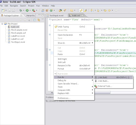Choose Open Javadoc Wizard in context menu

tap(74, 84)
